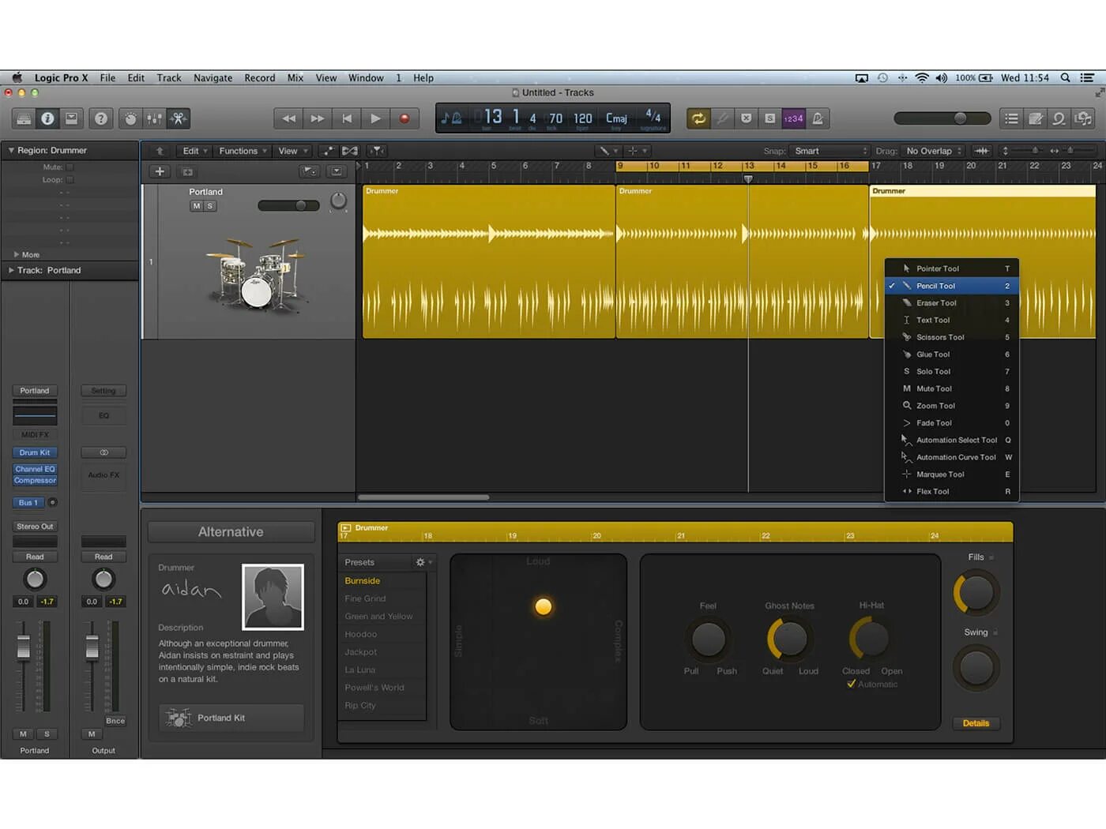Open the Track menu in the menu bar
This screenshot has height=829, width=1106.
tap(169, 78)
